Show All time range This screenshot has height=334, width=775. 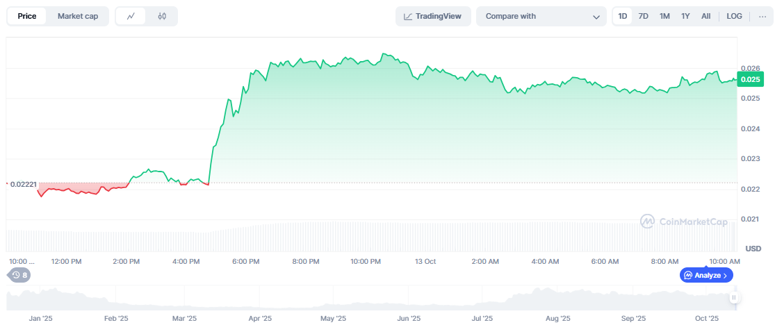[705, 16]
